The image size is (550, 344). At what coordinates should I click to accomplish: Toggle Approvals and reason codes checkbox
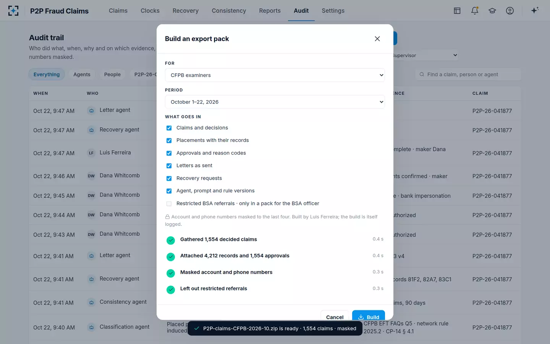pos(169,153)
